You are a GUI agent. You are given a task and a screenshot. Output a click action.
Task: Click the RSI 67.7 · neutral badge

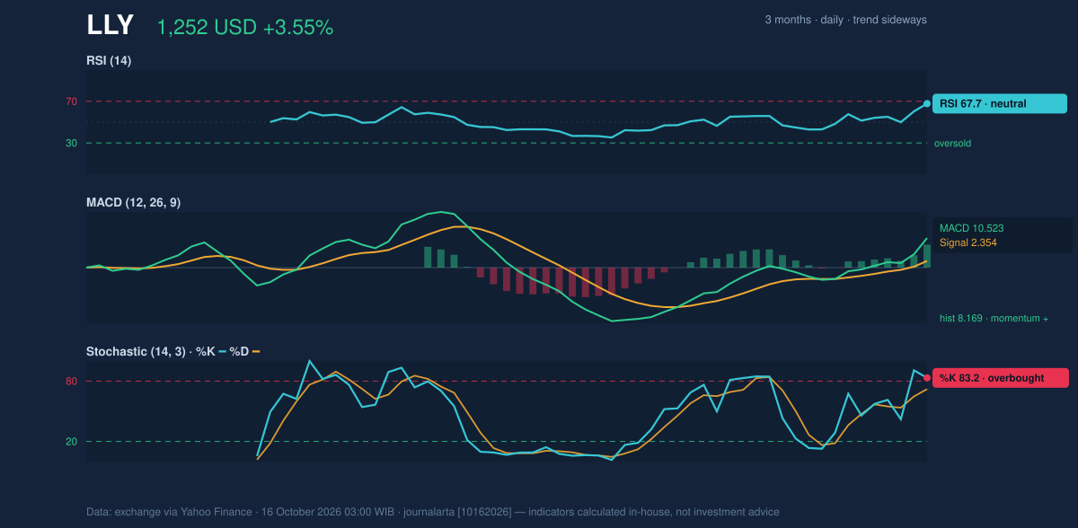click(x=1000, y=103)
